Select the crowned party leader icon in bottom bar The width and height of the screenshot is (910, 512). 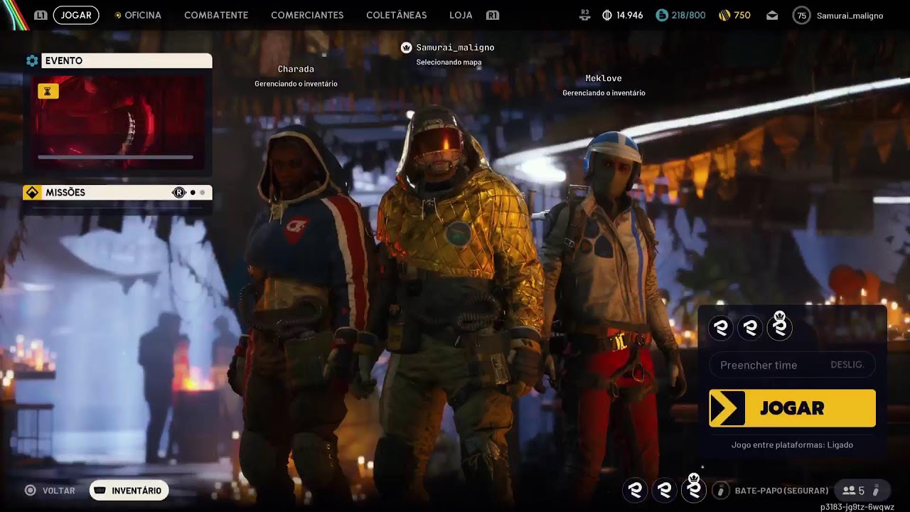[694, 489]
